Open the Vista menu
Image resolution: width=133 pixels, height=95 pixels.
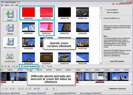pyautogui.click(x=12, y=5)
